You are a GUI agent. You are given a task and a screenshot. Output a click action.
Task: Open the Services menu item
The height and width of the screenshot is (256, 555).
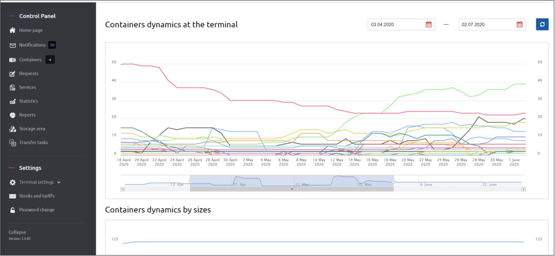(x=27, y=87)
